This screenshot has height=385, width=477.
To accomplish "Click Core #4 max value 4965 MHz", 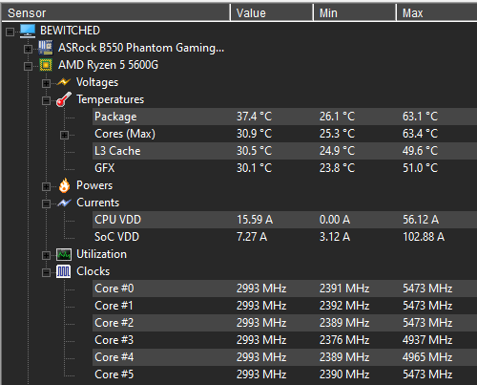I will [x=427, y=357].
